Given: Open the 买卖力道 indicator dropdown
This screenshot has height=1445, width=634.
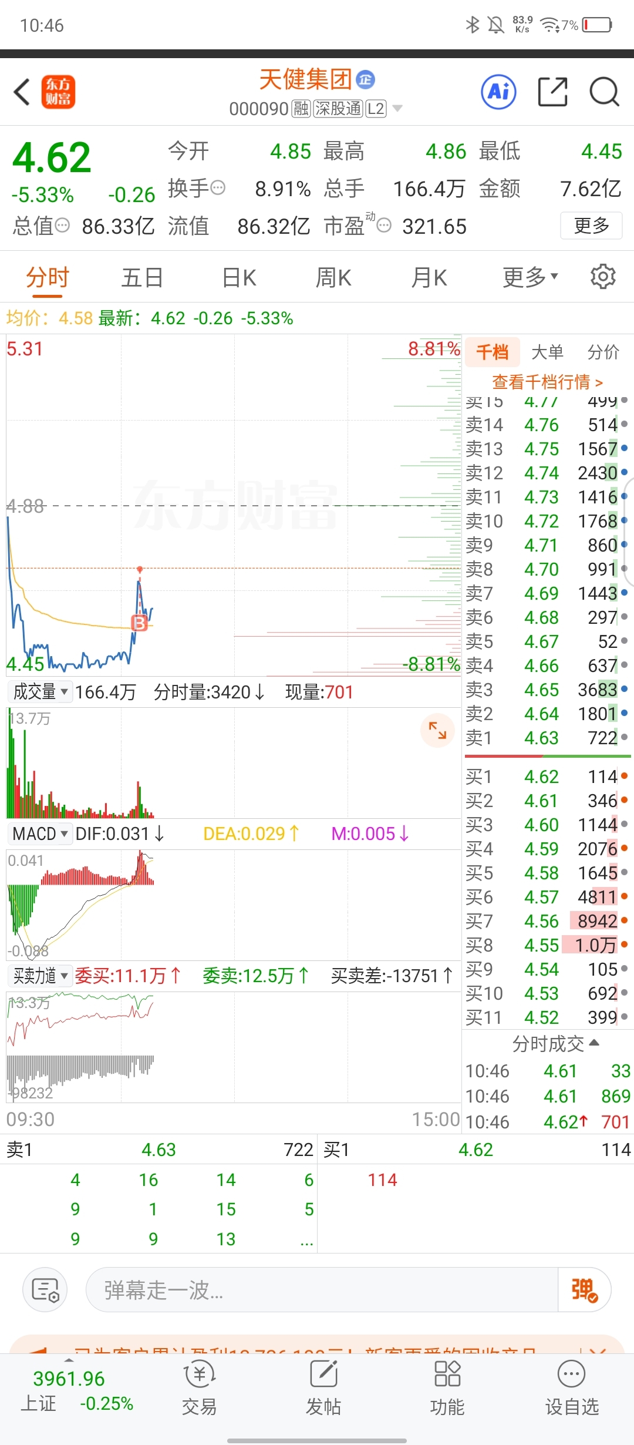Looking at the screenshot, I should [41, 976].
